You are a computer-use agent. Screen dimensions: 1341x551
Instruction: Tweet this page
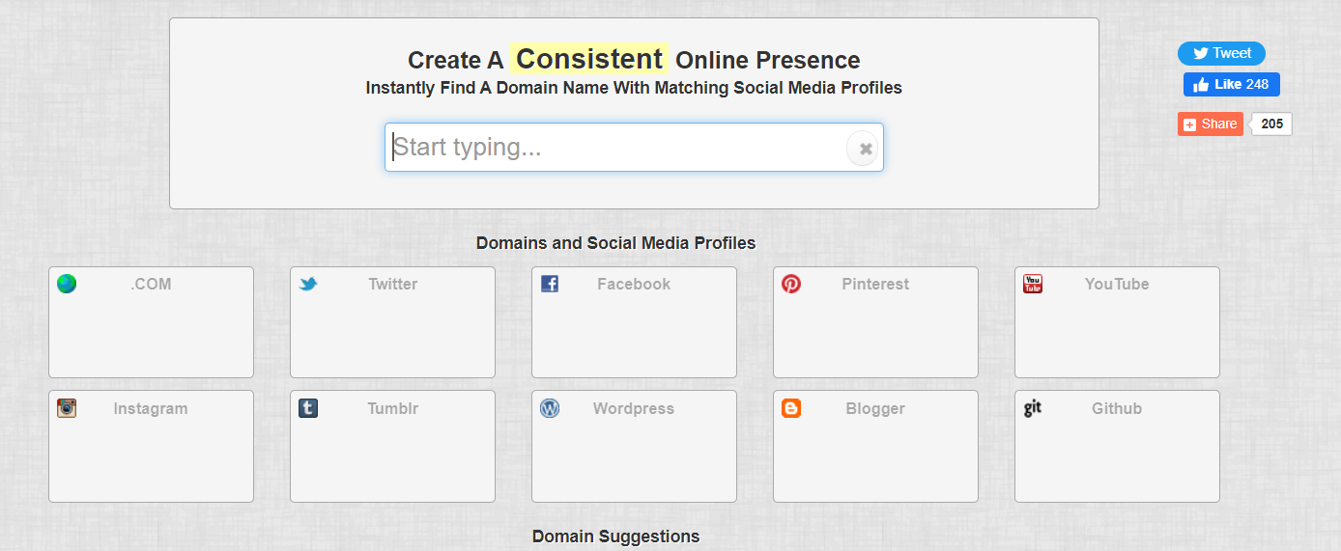[1221, 54]
